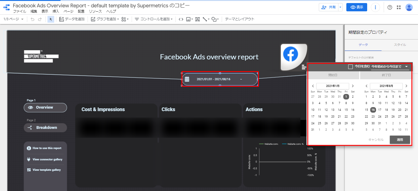
Task: Select the 終了日 header
Action: pyautogui.click(x=385, y=75)
